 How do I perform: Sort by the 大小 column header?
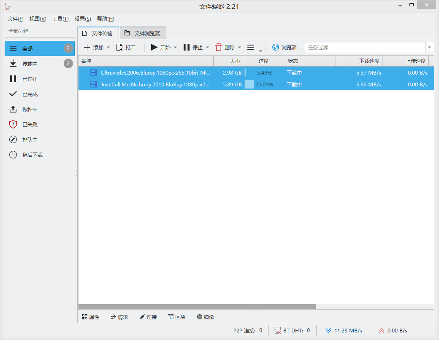228,61
